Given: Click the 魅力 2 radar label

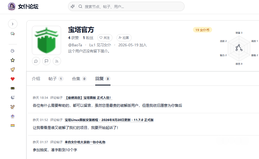Looking at the screenshot, I should tap(223, 55).
